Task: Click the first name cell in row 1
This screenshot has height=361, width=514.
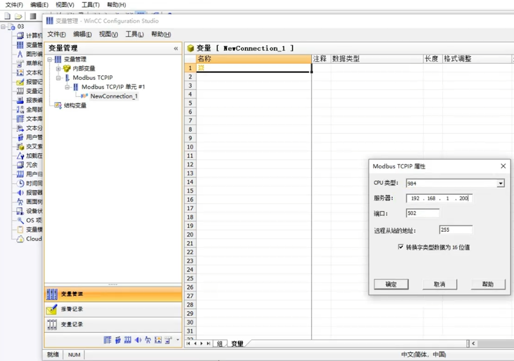Action: tap(253, 68)
